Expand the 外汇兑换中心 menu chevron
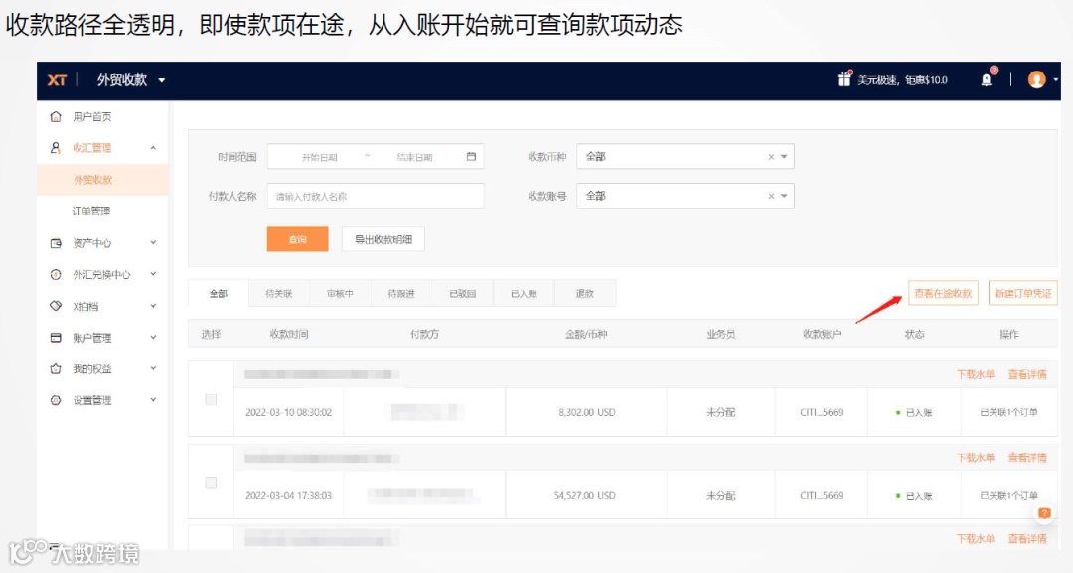The height and width of the screenshot is (573, 1073). click(x=153, y=274)
